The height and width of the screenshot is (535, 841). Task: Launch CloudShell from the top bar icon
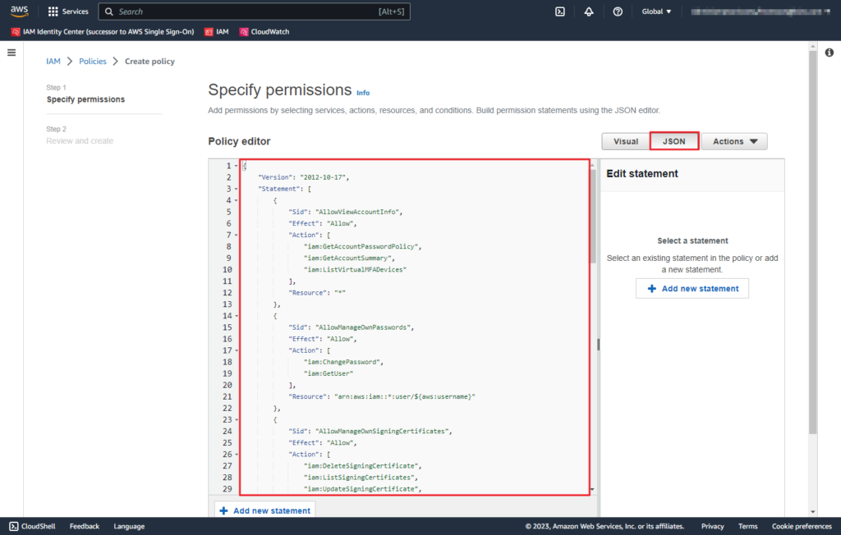[x=560, y=11]
